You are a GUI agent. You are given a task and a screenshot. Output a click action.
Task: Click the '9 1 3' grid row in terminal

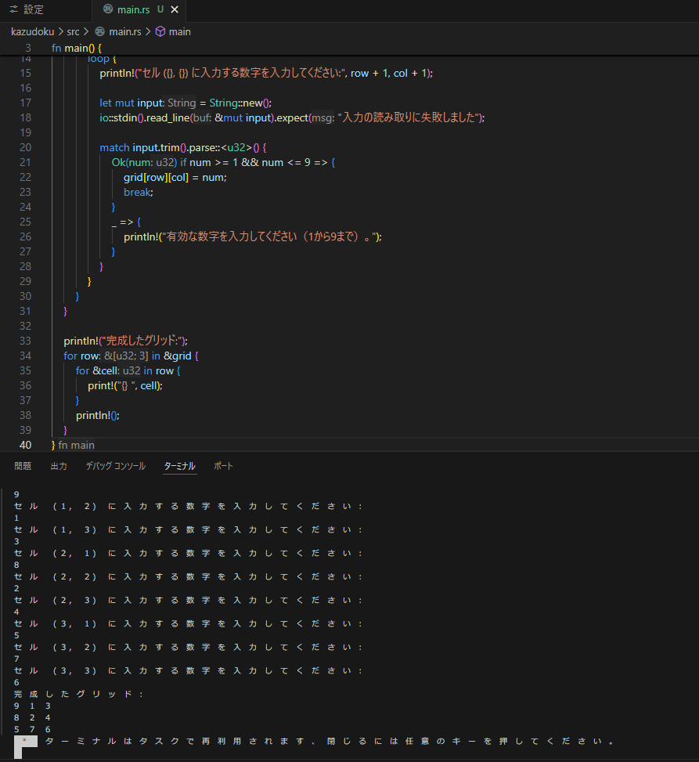coord(32,706)
